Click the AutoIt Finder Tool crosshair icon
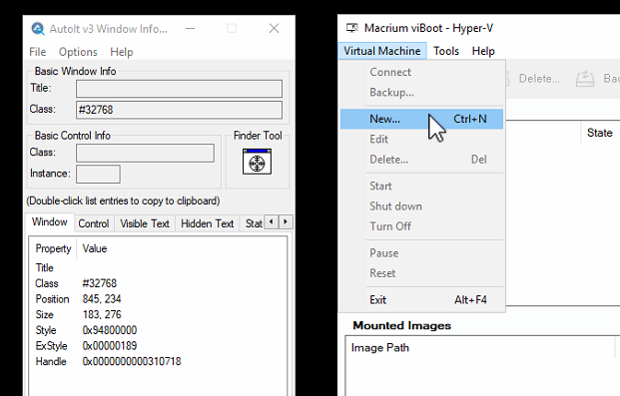The width and height of the screenshot is (620, 396). click(257, 162)
